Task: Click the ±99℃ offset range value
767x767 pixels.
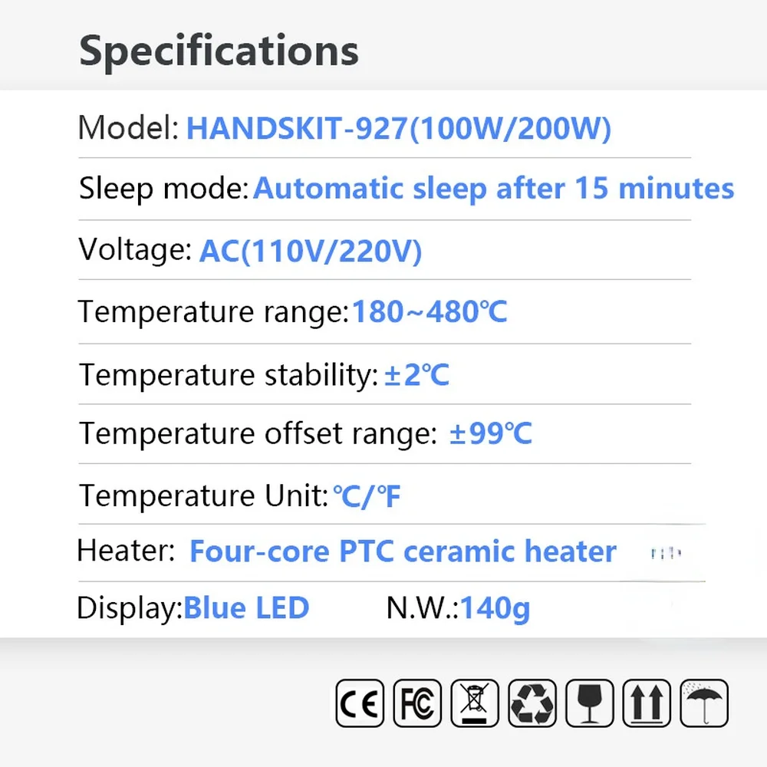Action: tap(490, 434)
